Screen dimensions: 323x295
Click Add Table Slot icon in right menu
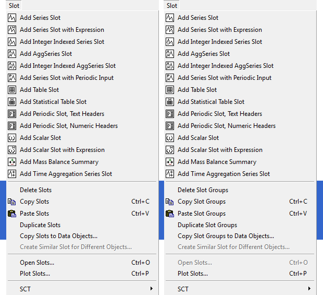pos(170,90)
